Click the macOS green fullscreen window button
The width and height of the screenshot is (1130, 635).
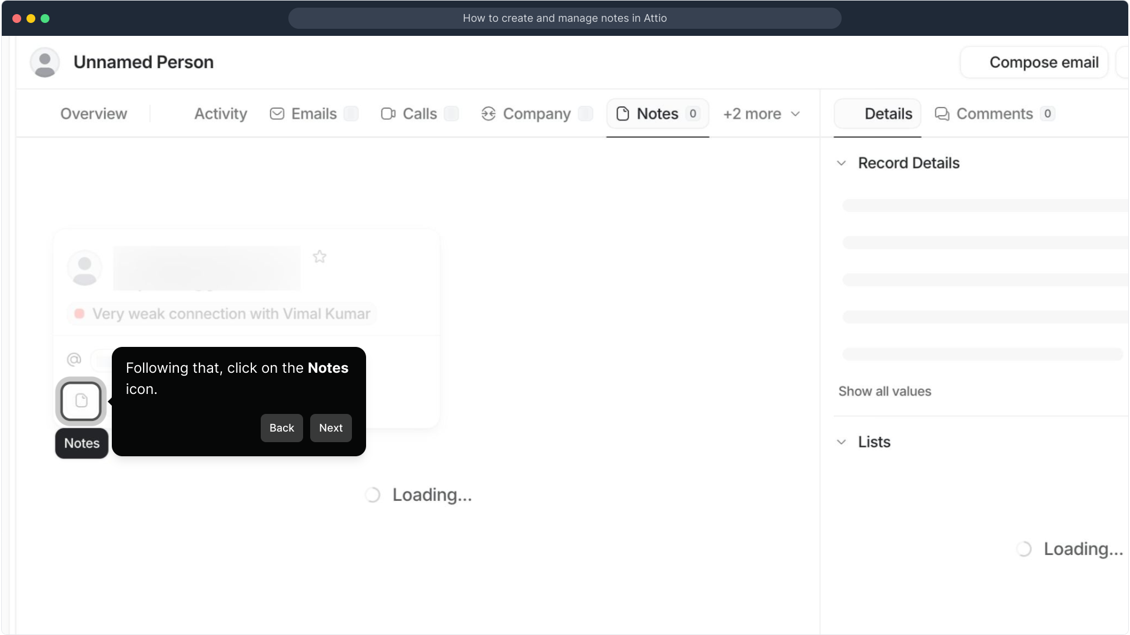pos(45,18)
